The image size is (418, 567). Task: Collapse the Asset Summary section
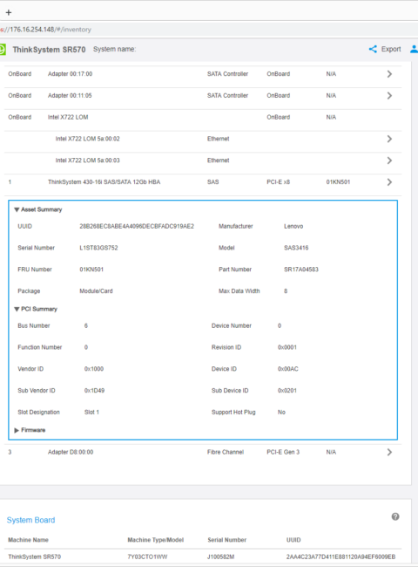pyautogui.click(x=38, y=209)
